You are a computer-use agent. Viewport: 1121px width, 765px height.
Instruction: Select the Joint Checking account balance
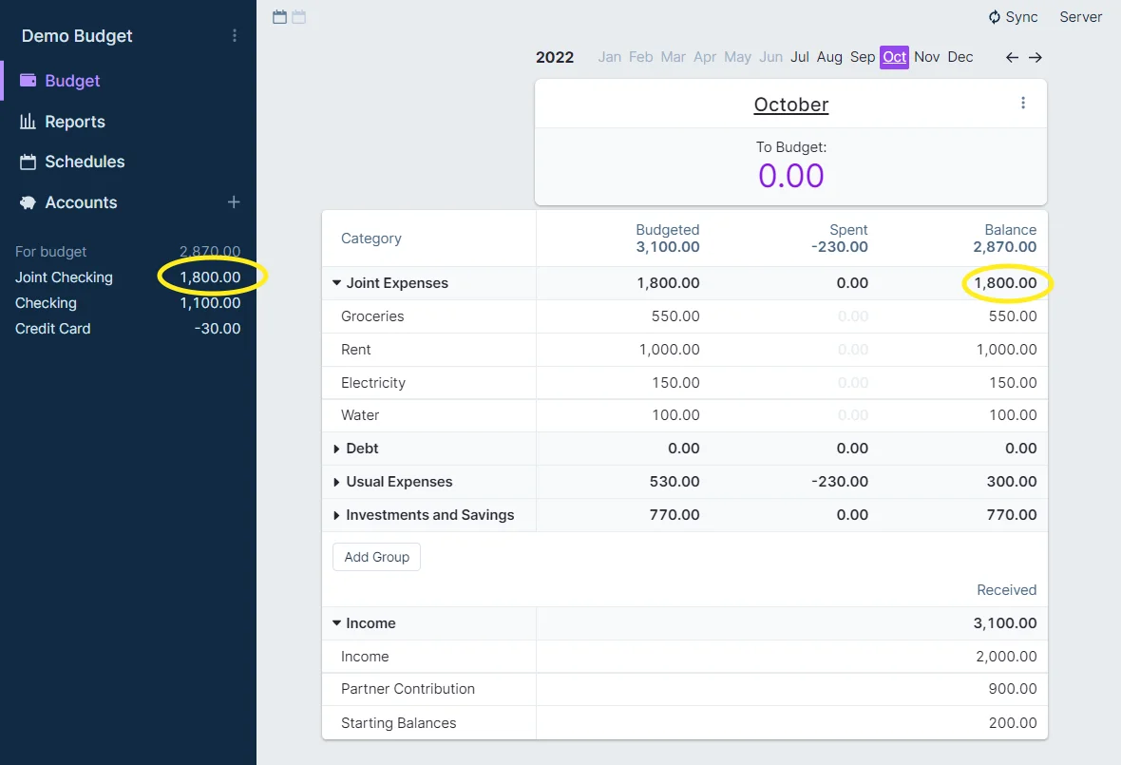[x=211, y=277]
